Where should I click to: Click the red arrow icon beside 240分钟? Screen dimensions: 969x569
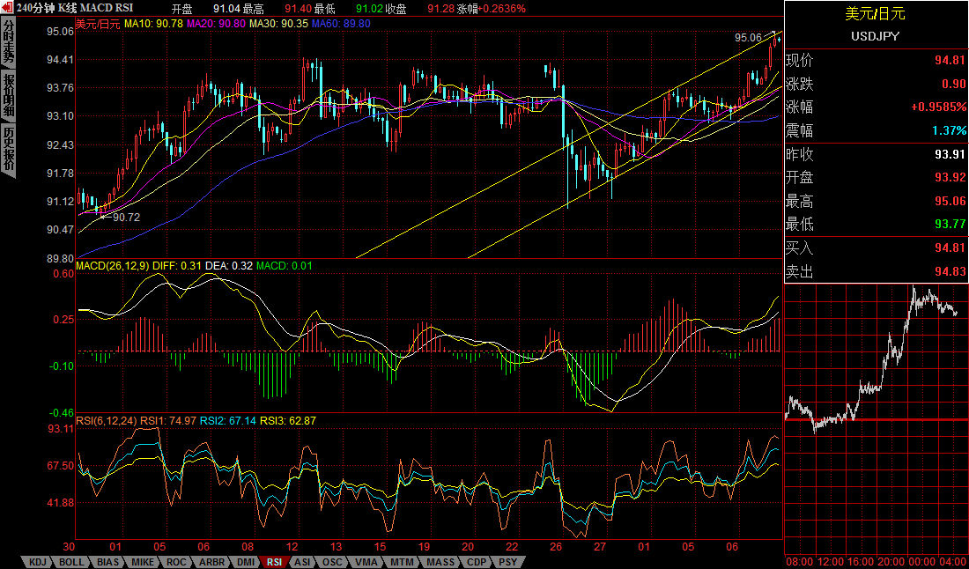pyautogui.click(x=8, y=7)
